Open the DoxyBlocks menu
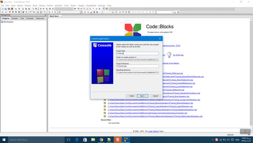 pos(91,5)
